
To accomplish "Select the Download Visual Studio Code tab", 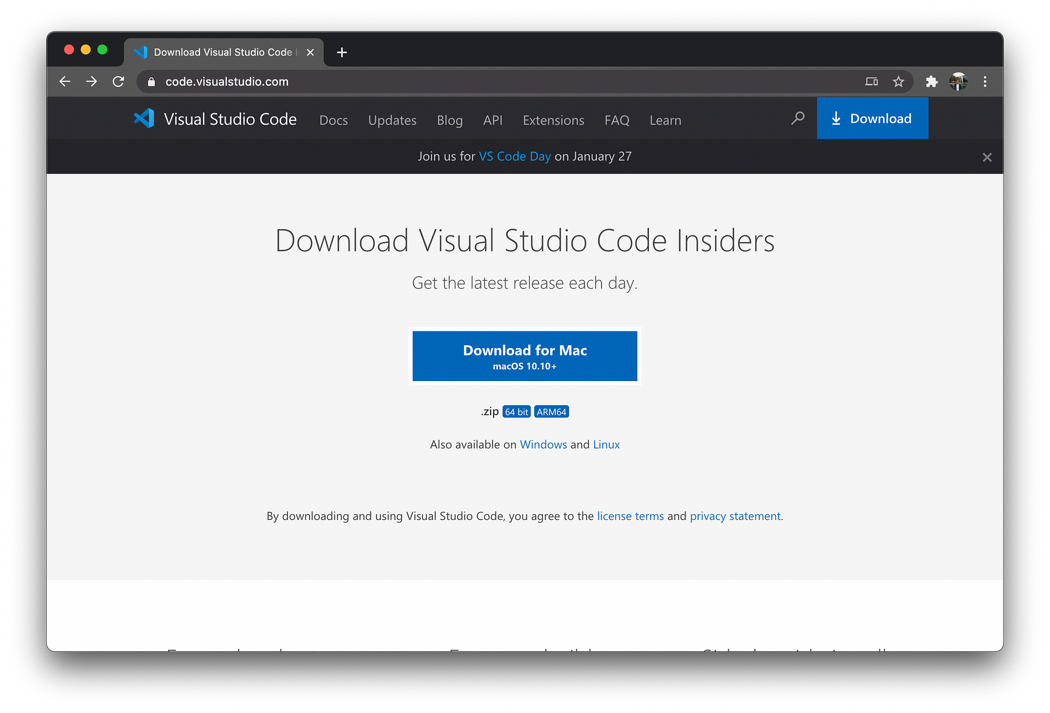I will click(223, 53).
